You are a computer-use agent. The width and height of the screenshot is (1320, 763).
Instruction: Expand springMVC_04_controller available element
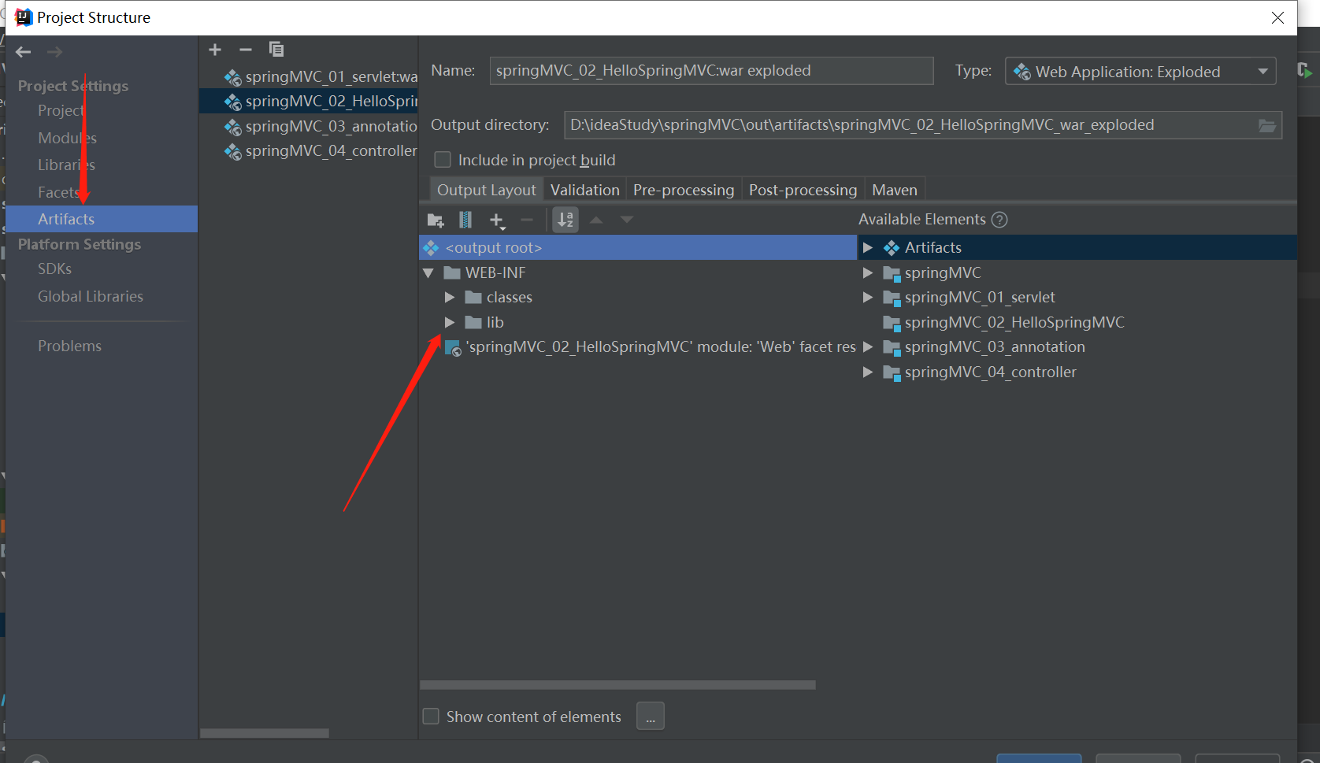pyautogui.click(x=868, y=372)
